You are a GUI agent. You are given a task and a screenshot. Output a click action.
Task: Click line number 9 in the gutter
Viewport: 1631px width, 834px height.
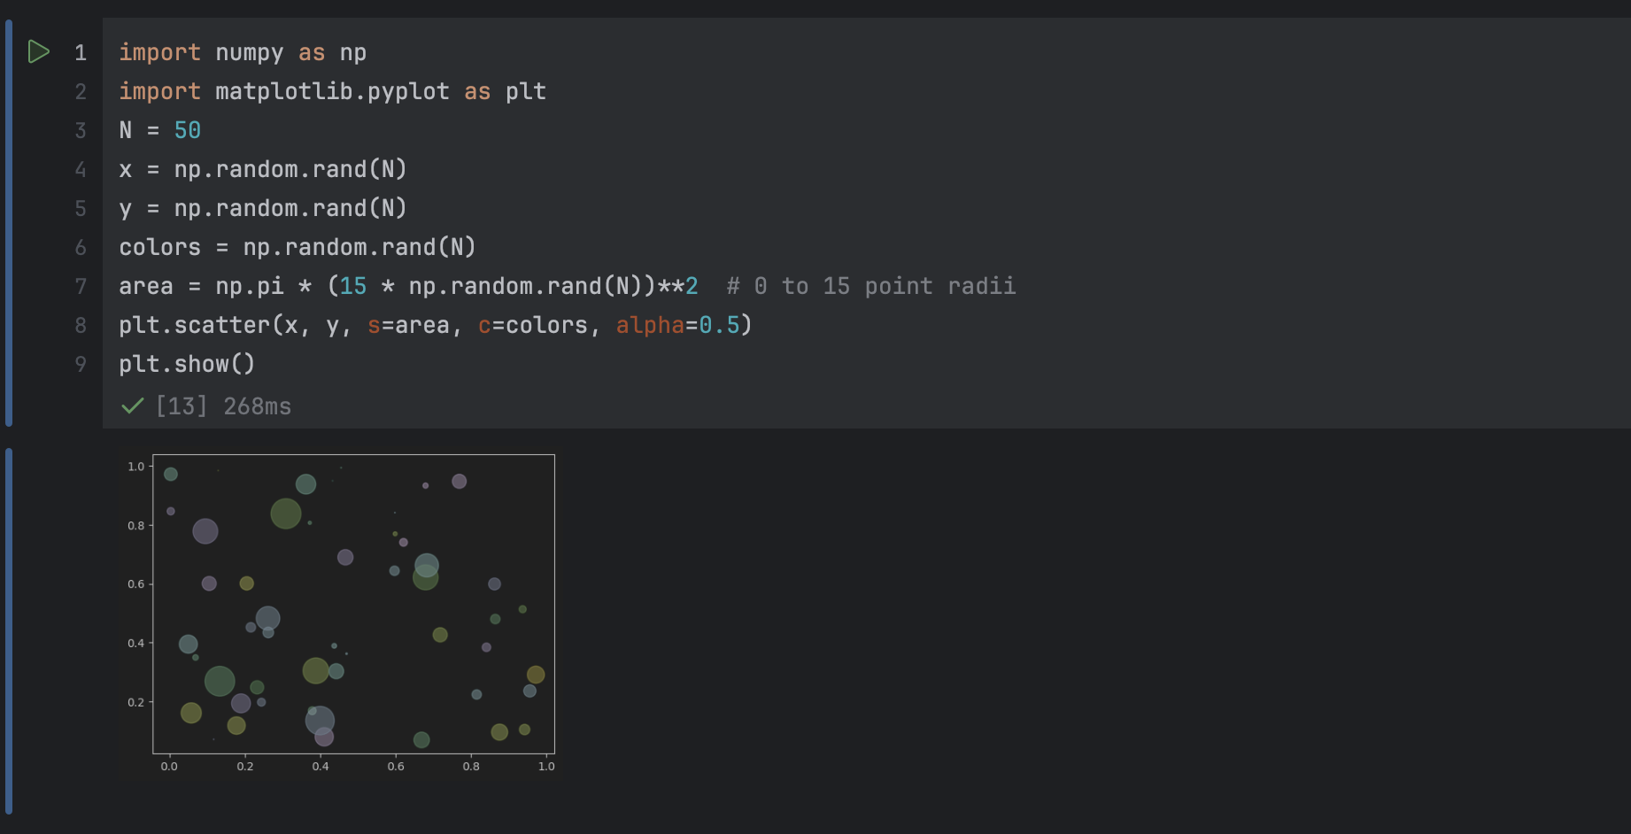coord(81,363)
